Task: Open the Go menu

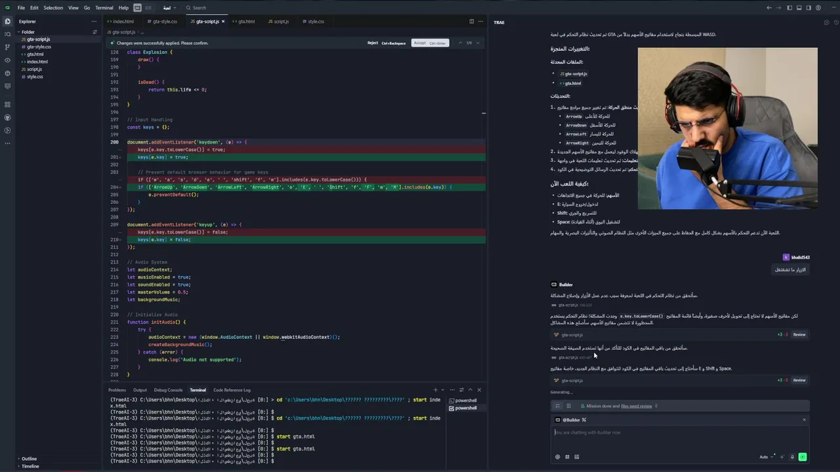Action: point(87,8)
